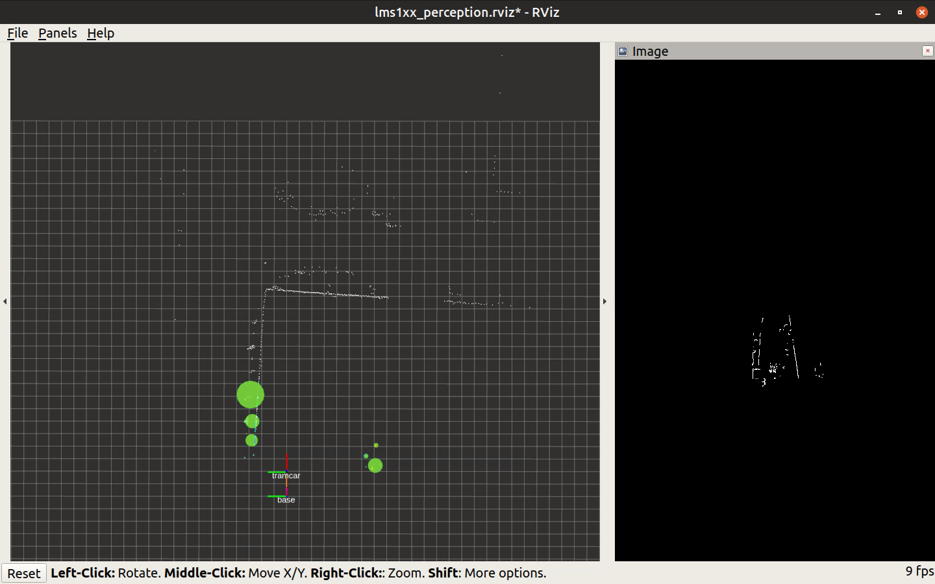Close the Image display panel
Image resolution: width=935 pixels, height=584 pixels.
[927, 51]
